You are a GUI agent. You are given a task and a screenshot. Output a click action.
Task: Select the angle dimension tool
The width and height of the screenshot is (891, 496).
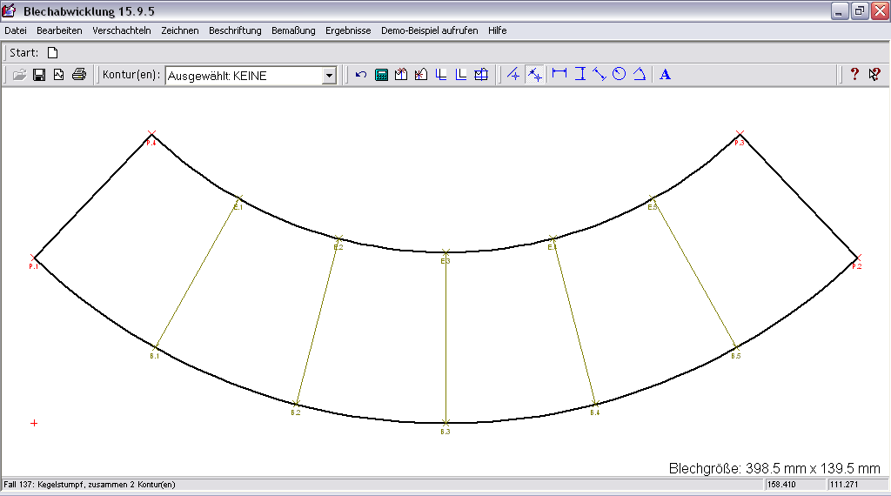coord(639,74)
